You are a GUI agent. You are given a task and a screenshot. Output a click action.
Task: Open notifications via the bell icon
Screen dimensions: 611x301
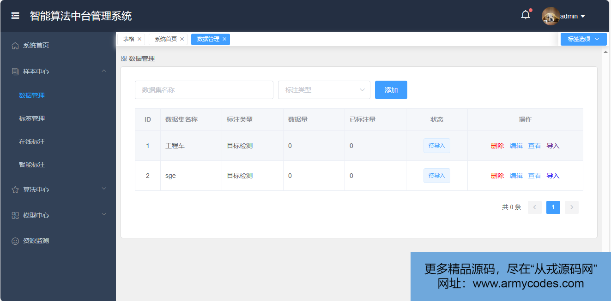[x=526, y=15]
